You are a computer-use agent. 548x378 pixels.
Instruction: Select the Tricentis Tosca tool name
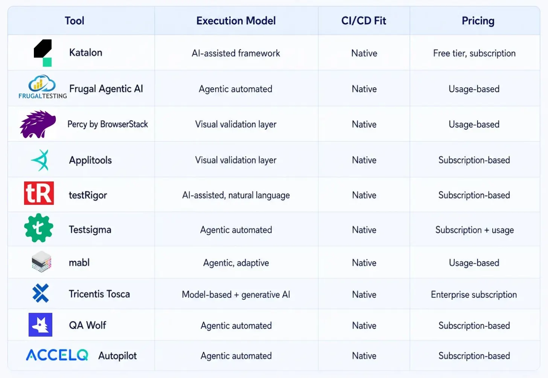tap(99, 294)
